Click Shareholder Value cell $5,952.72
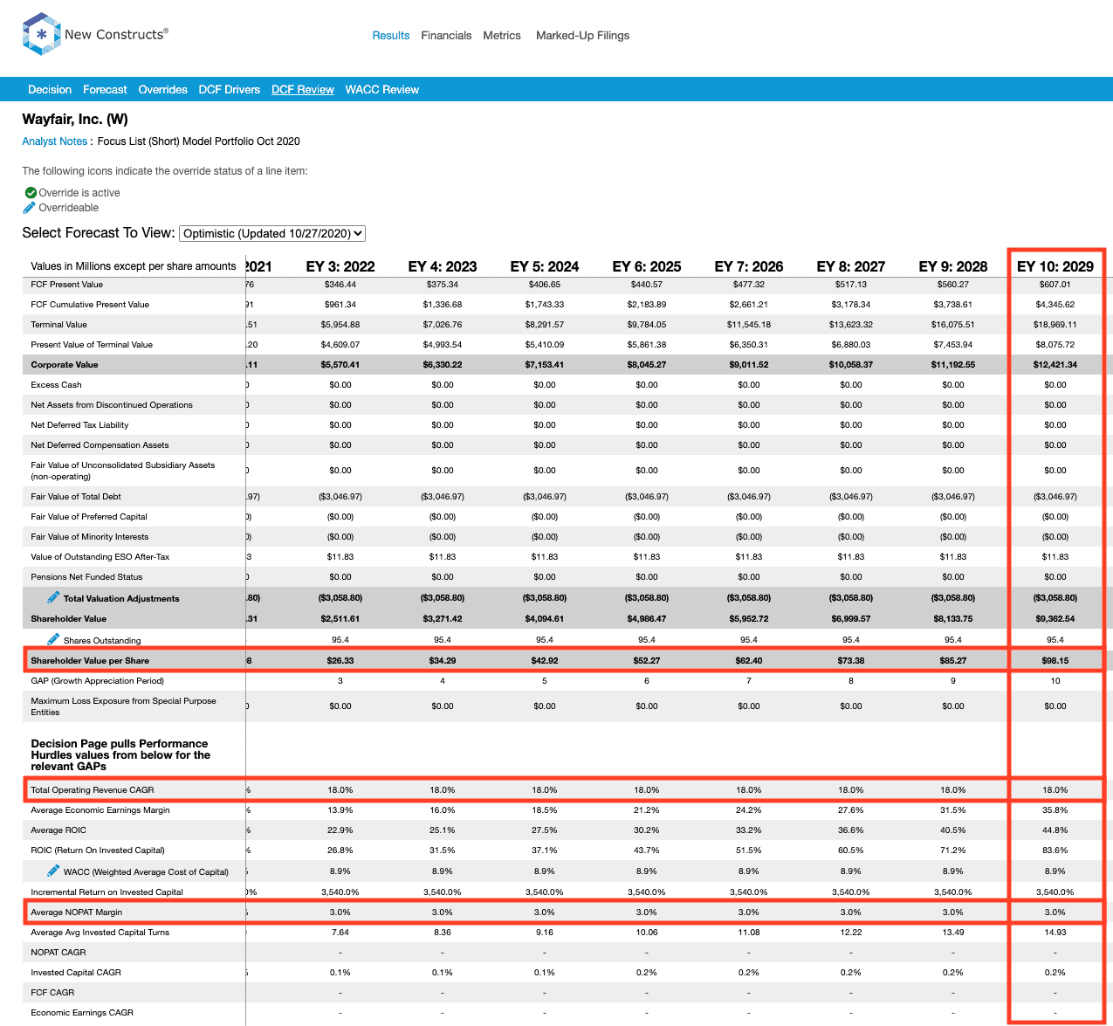The width and height of the screenshot is (1113, 1026). pyautogui.click(x=749, y=619)
